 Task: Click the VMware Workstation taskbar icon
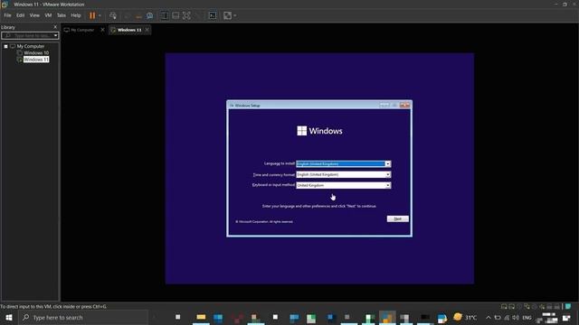pyautogui.click(x=387, y=317)
